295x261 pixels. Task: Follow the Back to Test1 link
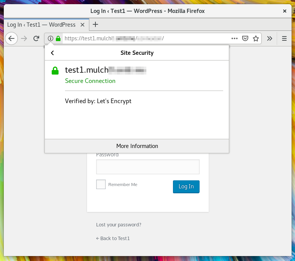point(113,239)
